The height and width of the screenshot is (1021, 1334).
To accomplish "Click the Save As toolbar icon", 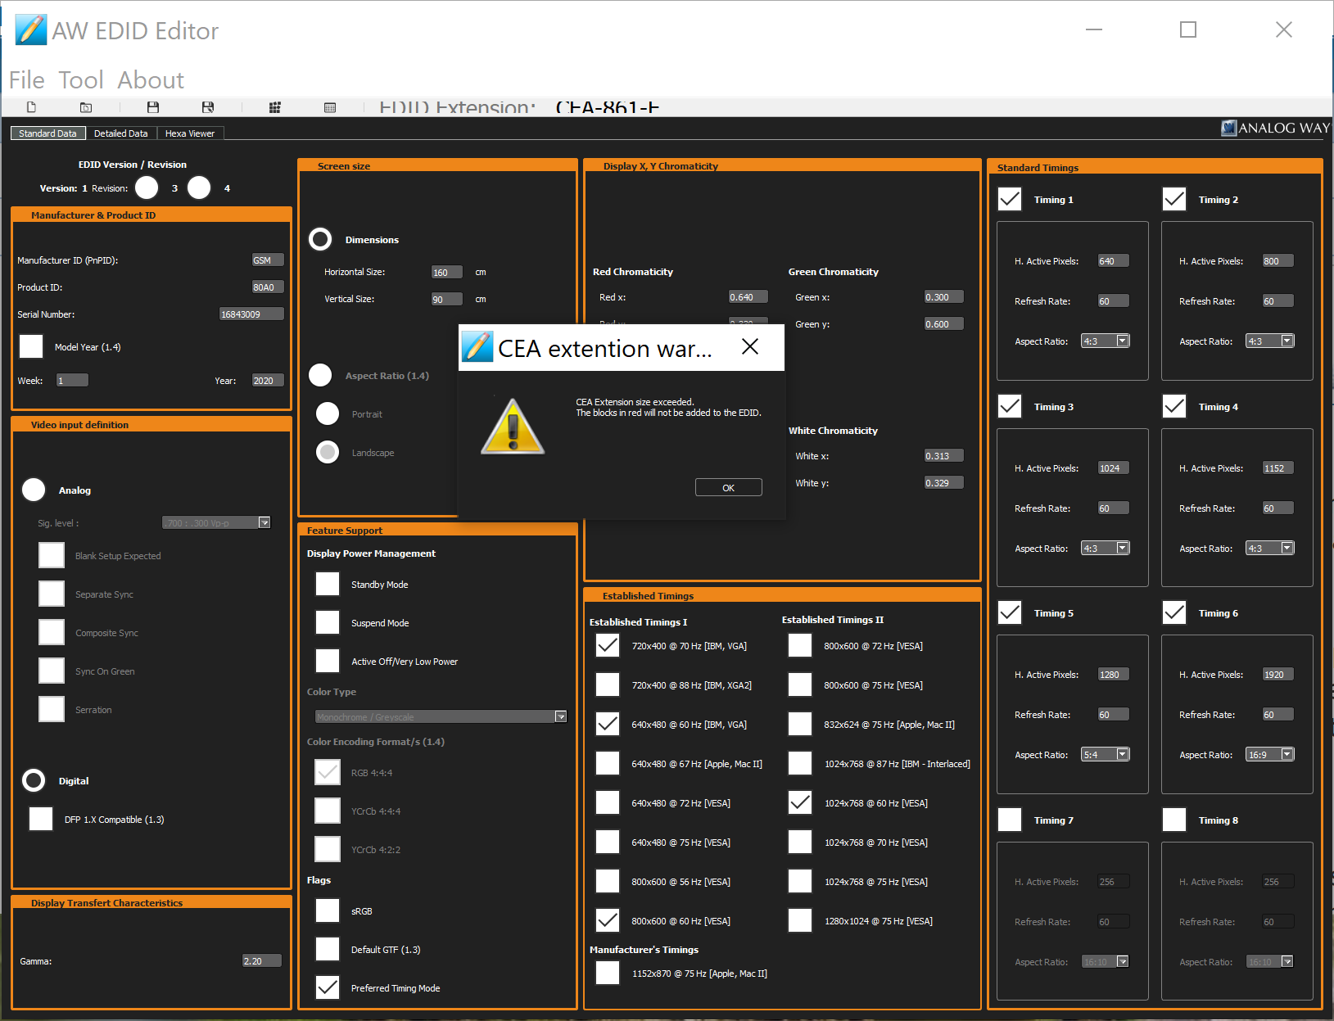I will [208, 107].
